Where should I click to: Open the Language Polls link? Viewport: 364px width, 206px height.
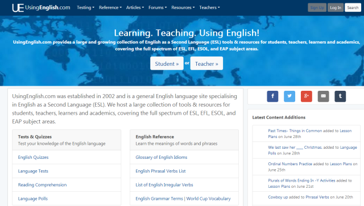pyautogui.click(x=33, y=199)
